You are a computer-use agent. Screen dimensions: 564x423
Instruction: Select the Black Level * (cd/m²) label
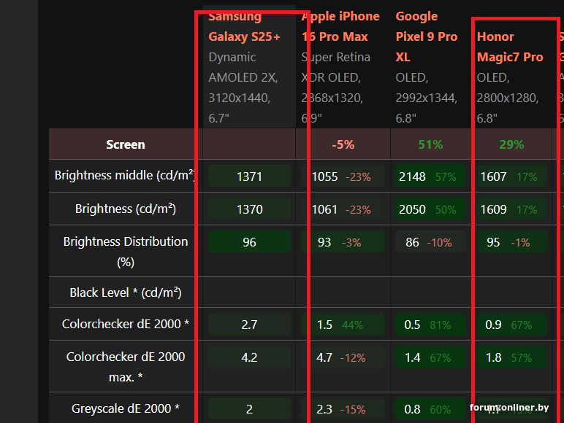[125, 292]
